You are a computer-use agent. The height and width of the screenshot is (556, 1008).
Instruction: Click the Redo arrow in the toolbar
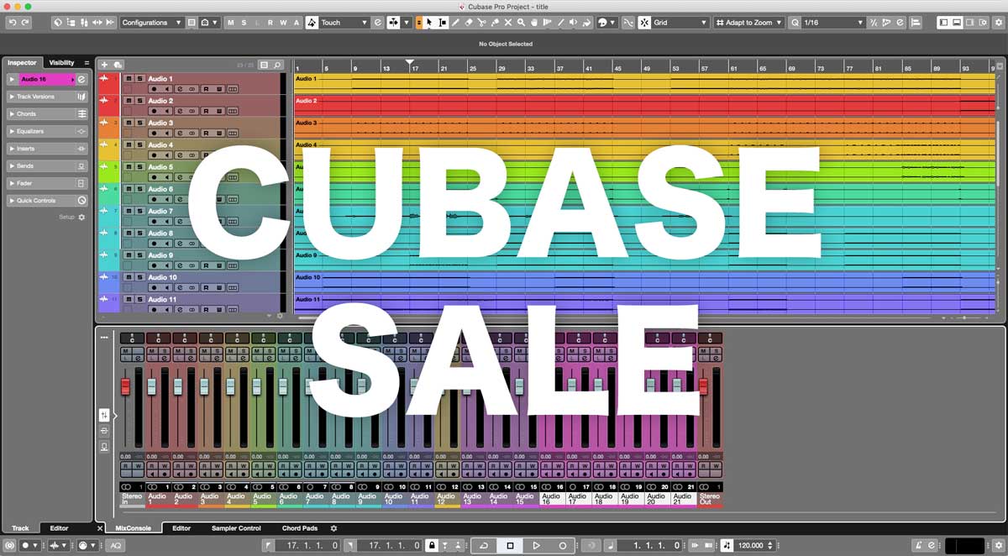(25, 23)
